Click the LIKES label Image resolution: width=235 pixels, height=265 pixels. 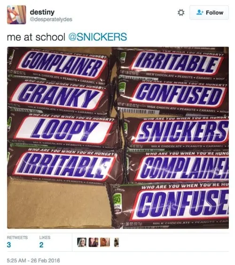coord(45,237)
